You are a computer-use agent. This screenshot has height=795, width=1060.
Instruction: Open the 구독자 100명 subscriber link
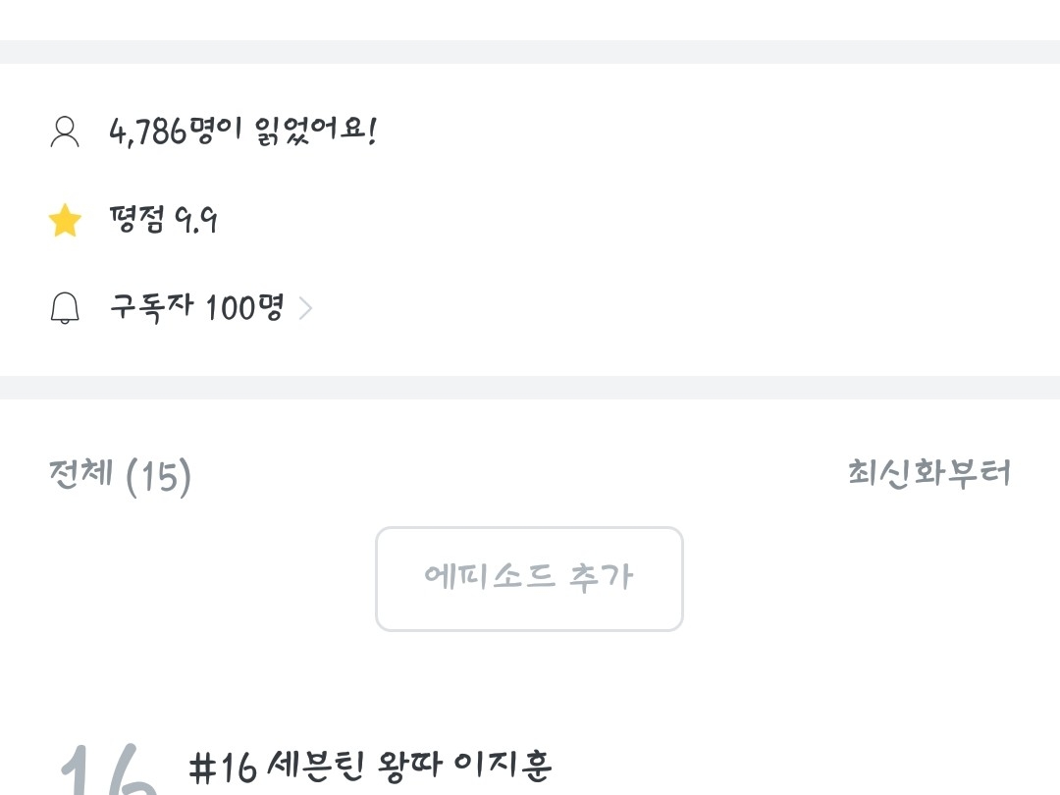click(x=196, y=308)
